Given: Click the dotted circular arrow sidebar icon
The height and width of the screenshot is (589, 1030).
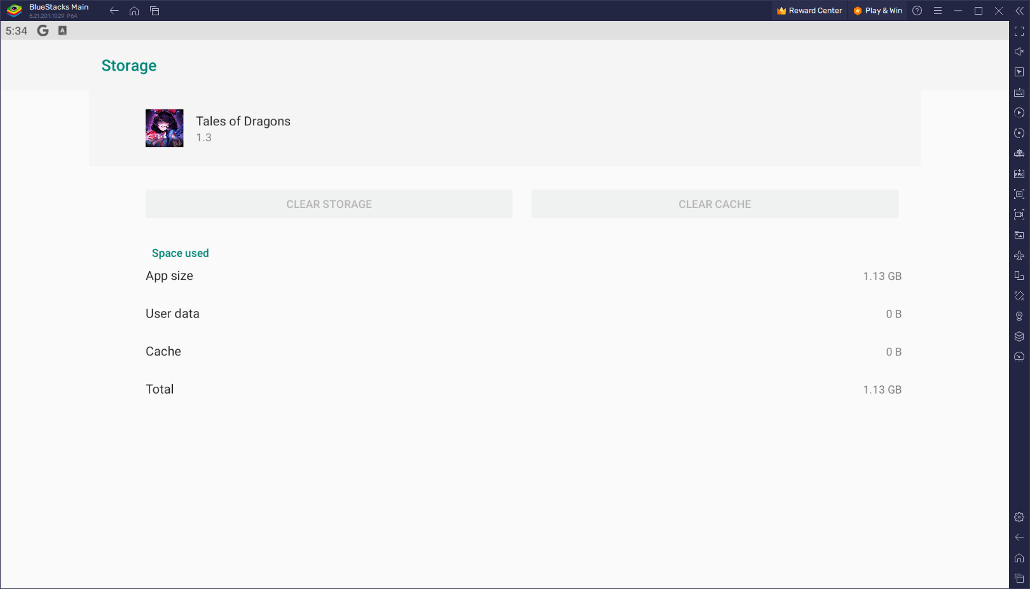Looking at the screenshot, I should (1019, 133).
